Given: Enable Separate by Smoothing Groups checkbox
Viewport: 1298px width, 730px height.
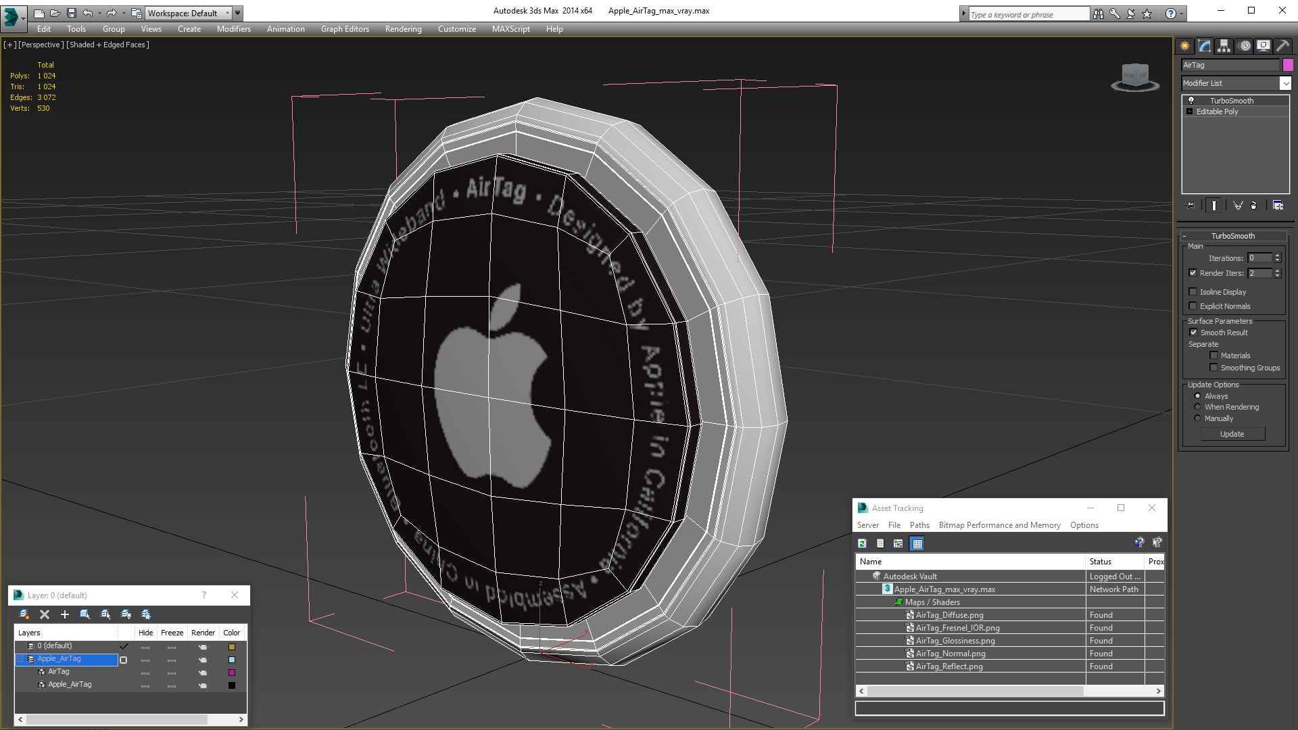Looking at the screenshot, I should click(x=1213, y=368).
